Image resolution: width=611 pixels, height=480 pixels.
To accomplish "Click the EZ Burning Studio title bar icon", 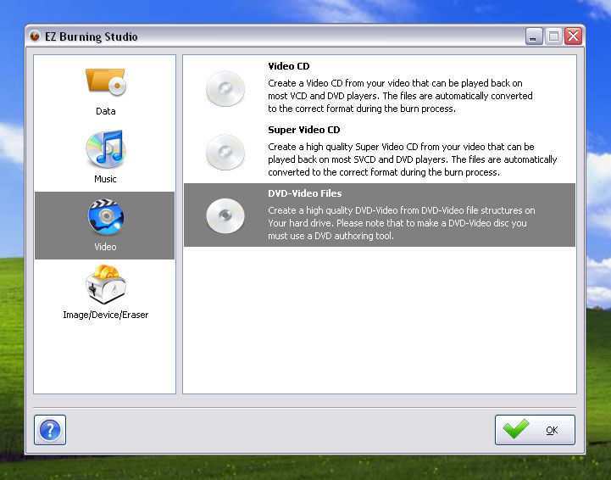I will [x=35, y=36].
